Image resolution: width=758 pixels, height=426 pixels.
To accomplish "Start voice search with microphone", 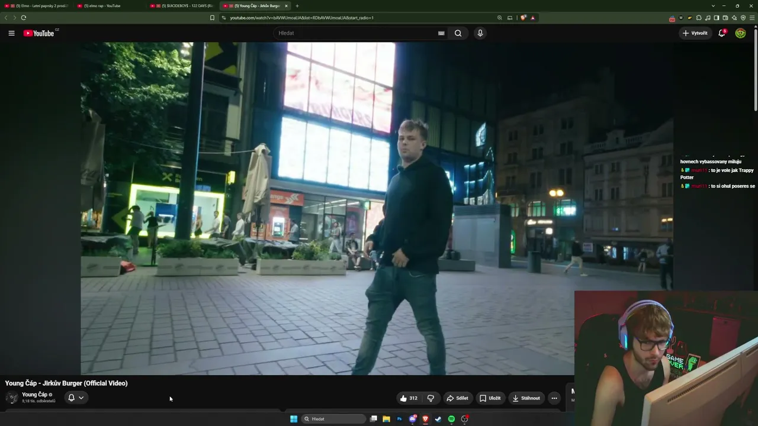I will 480,33.
